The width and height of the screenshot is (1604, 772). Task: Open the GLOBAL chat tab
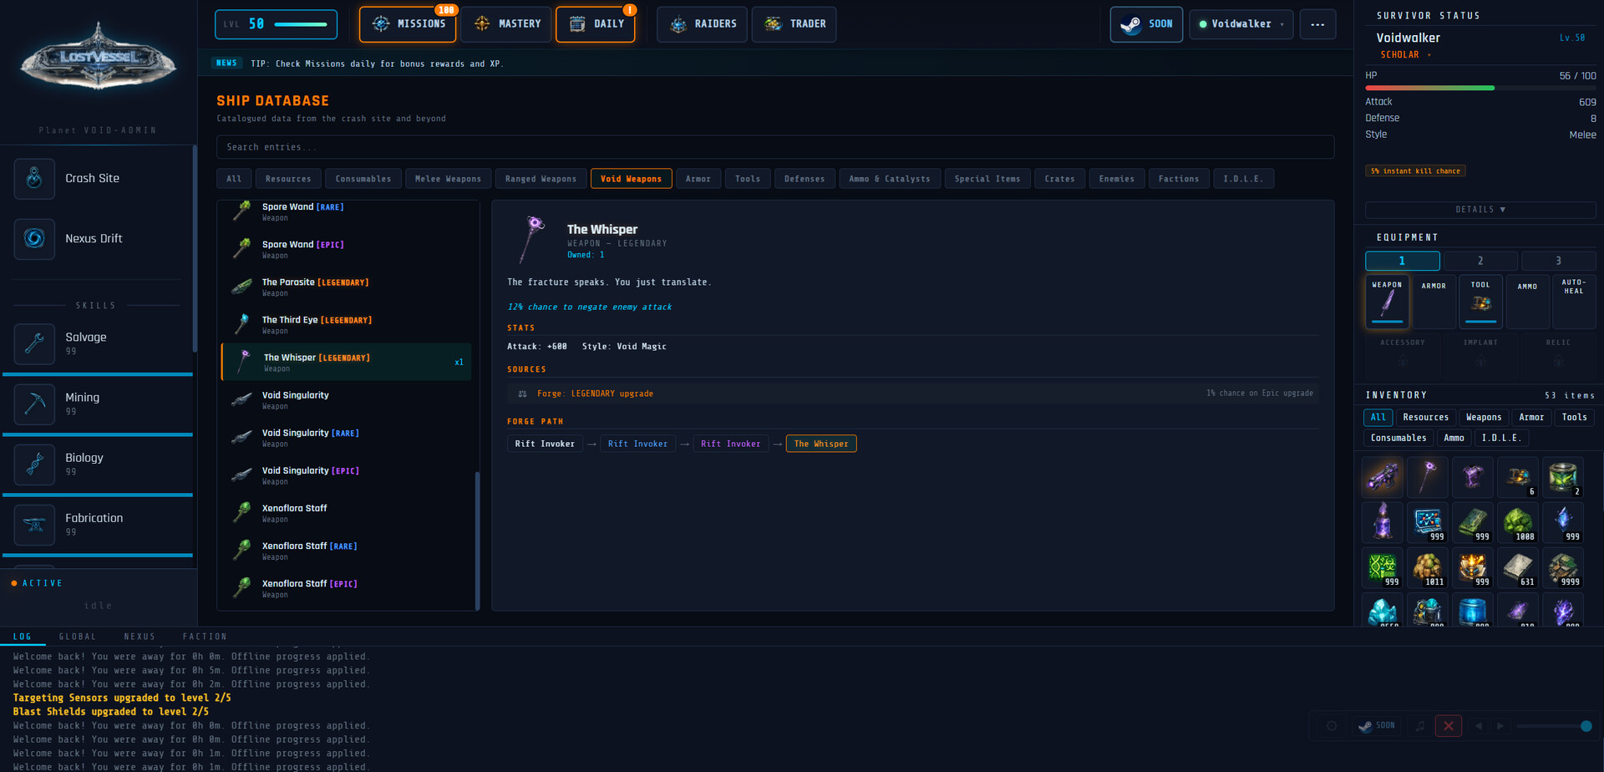point(78,637)
